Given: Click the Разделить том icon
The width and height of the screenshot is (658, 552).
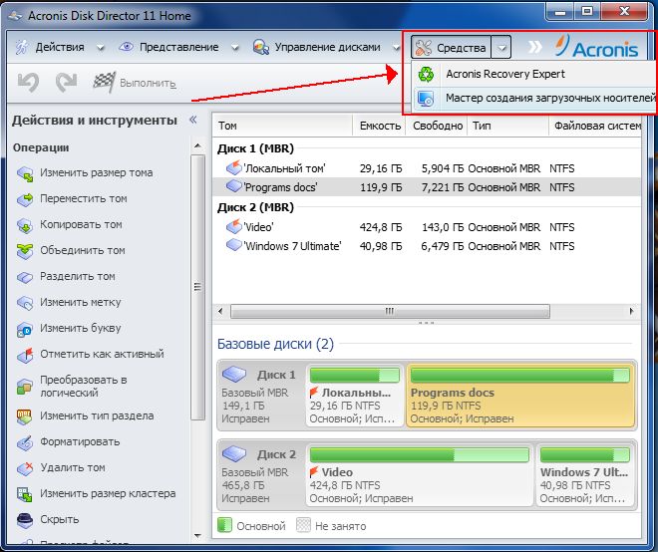Looking at the screenshot, I should pos(25,277).
